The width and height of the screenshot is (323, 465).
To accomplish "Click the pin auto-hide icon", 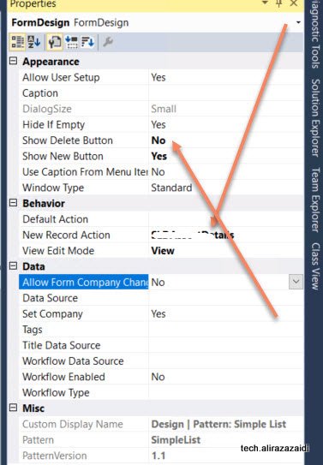I will point(279,3).
